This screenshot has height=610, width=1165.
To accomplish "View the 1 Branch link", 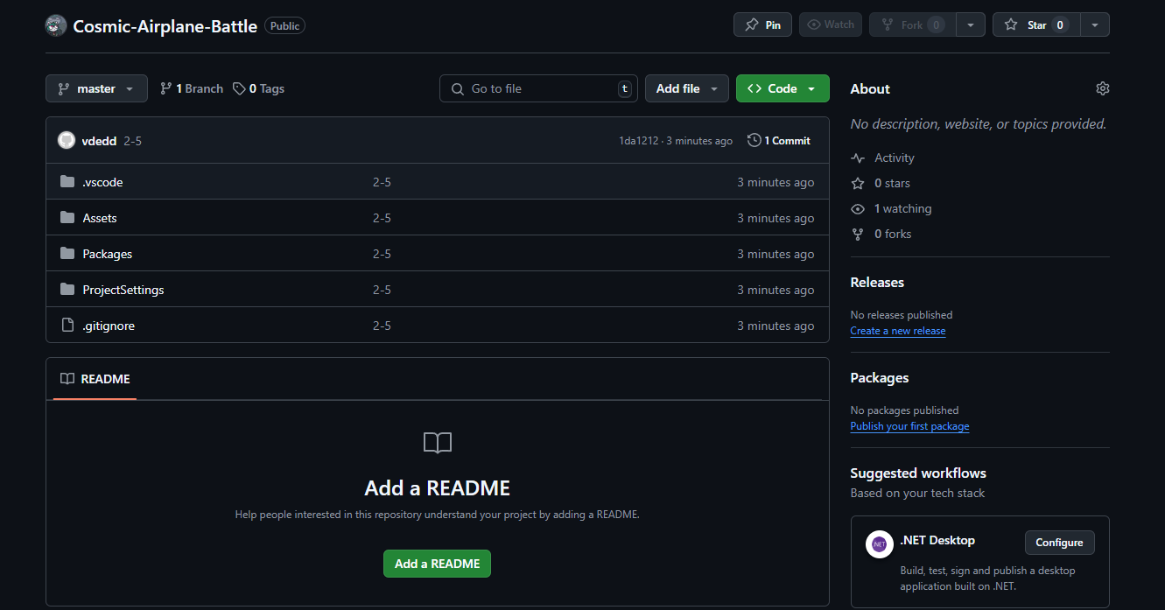I will [x=192, y=88].
